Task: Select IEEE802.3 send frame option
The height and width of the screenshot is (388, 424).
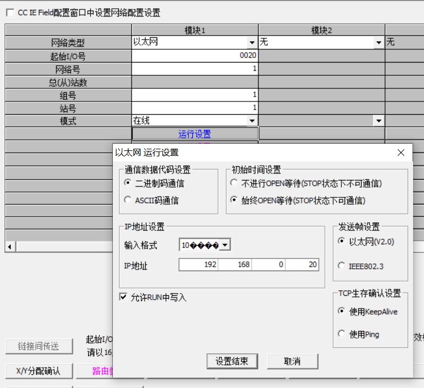Action: point(342,266)
